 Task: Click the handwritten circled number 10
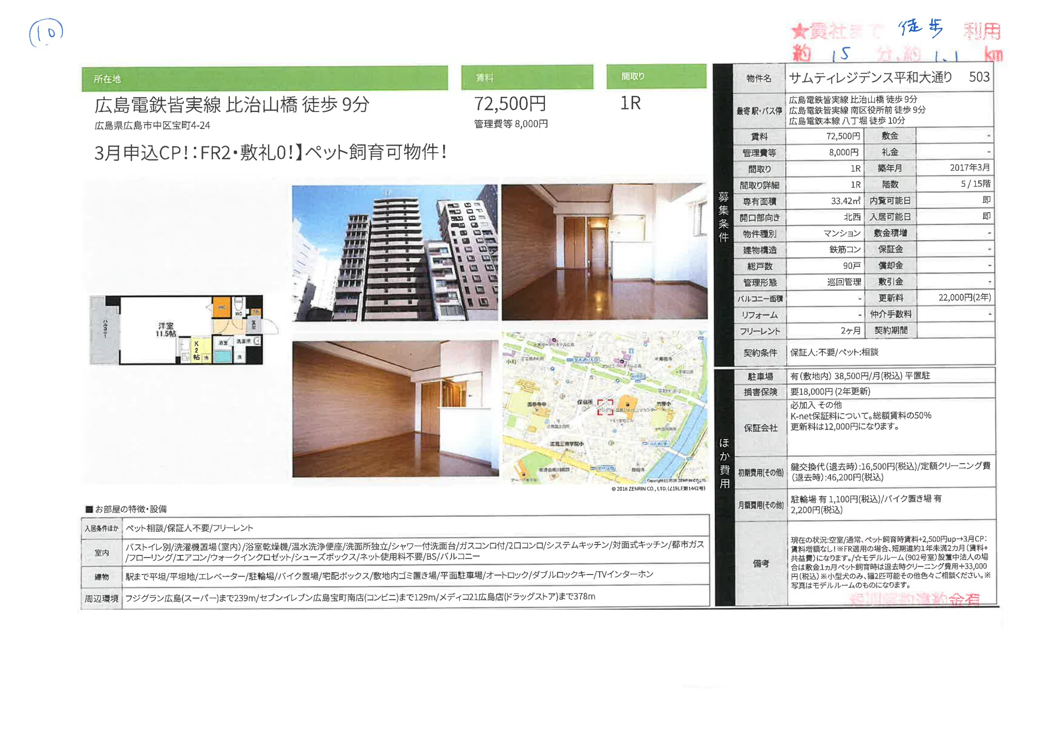pos(46,33)
